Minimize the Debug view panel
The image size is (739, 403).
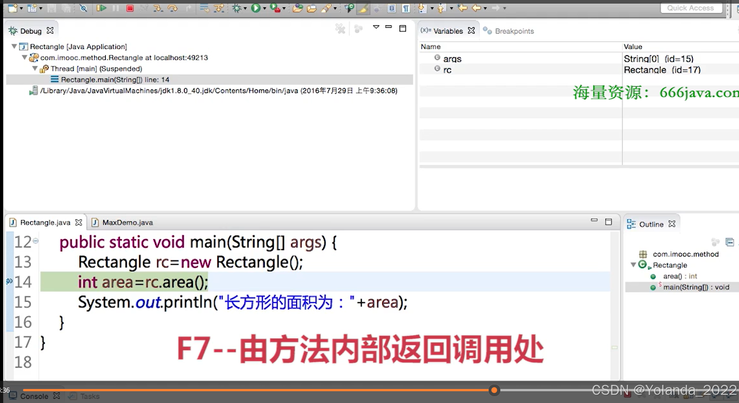coord(388,27)
